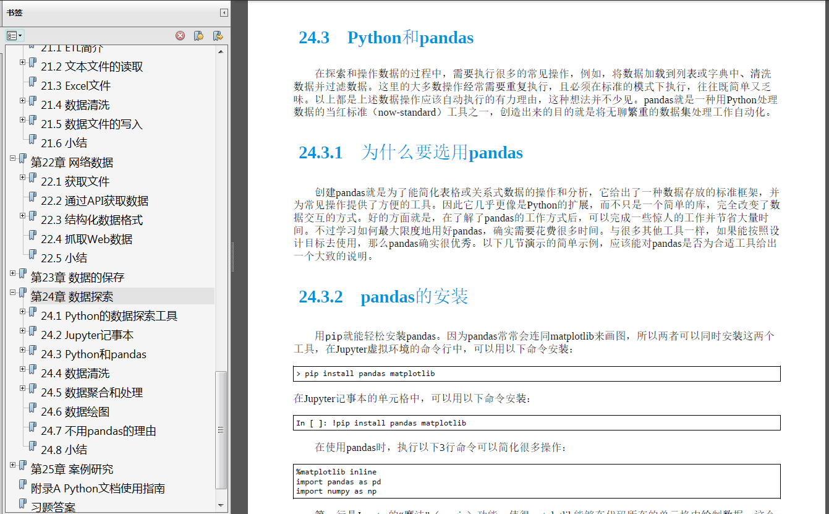Click bookmark icon beside 第23章 数据的保存
Image resolution: width=829 pixels, height=514 pixels.
[23, 274]
